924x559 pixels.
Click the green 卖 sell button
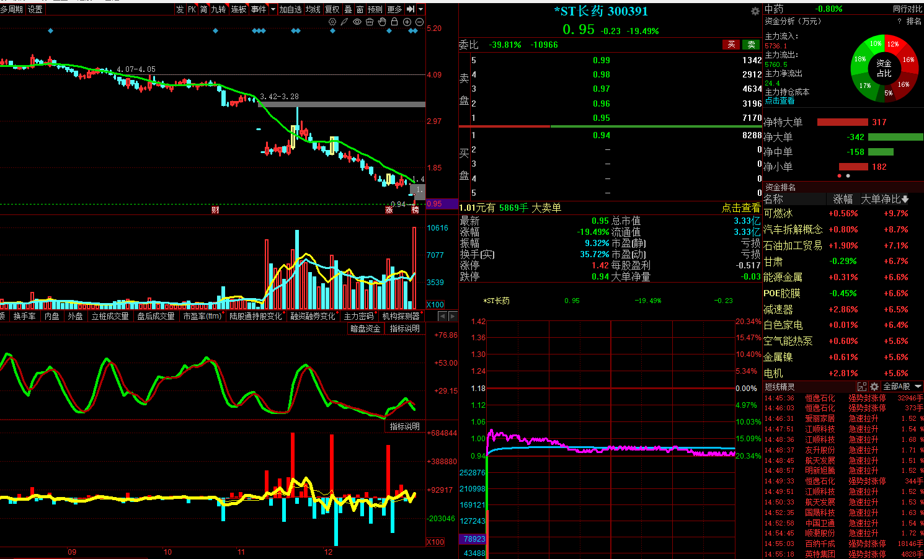click(752, 45)
